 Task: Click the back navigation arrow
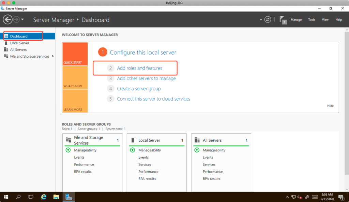pyautogui.click(x=7, y=19)
